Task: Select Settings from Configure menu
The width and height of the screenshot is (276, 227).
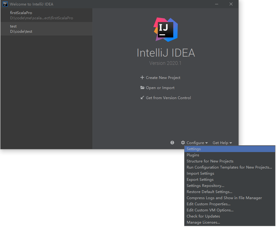Action: point(230,149)
